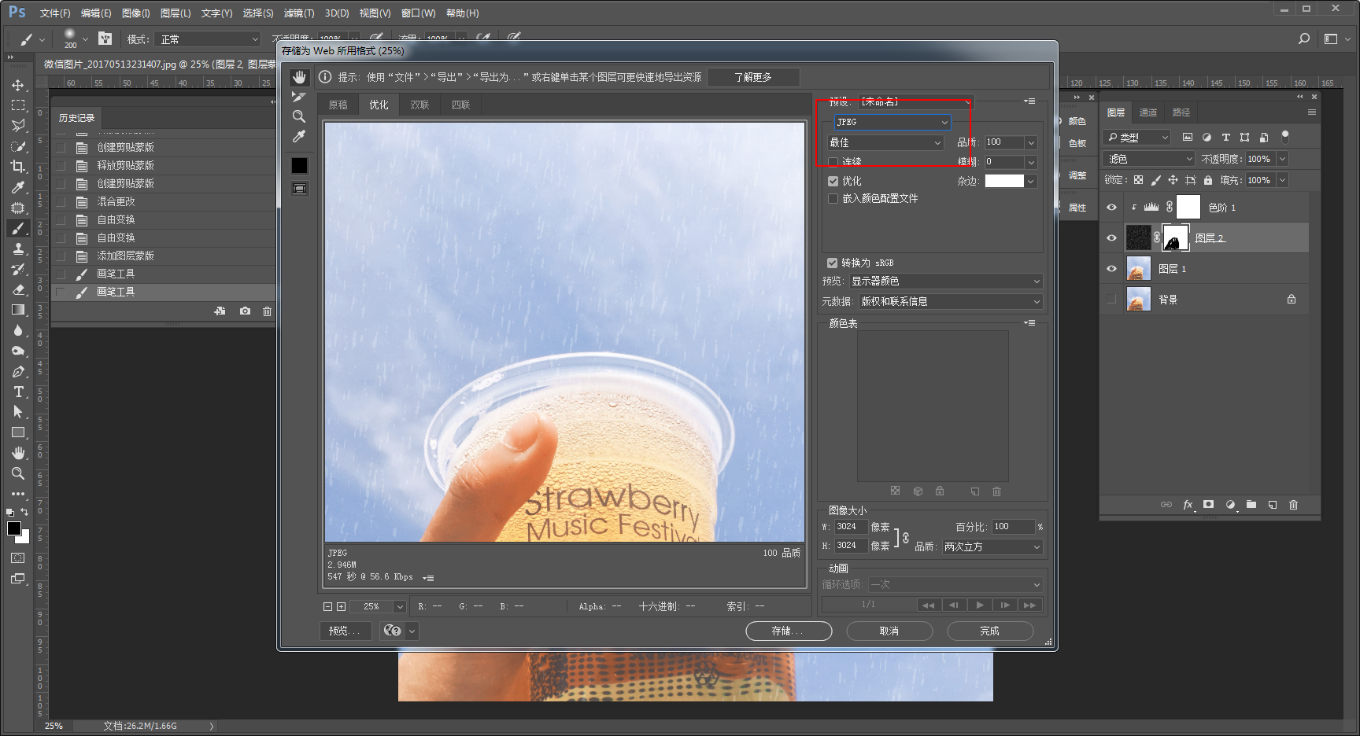1360x736 pixels.
Task: Delete layer with Layers panel trash icon
Action: point(1293,505)
